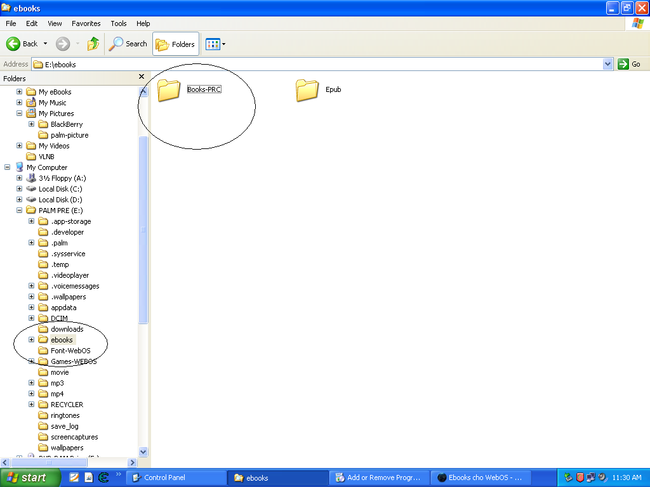Click the Up one level folder icon
The image size is (650, 487).
tap(93, 44)
